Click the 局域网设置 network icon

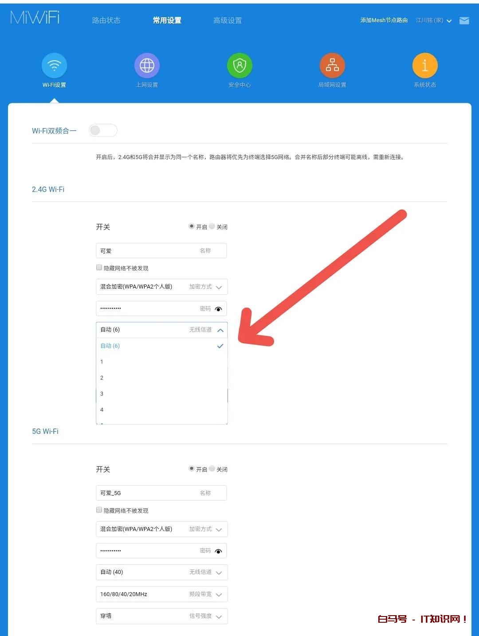tap(332, 65)
